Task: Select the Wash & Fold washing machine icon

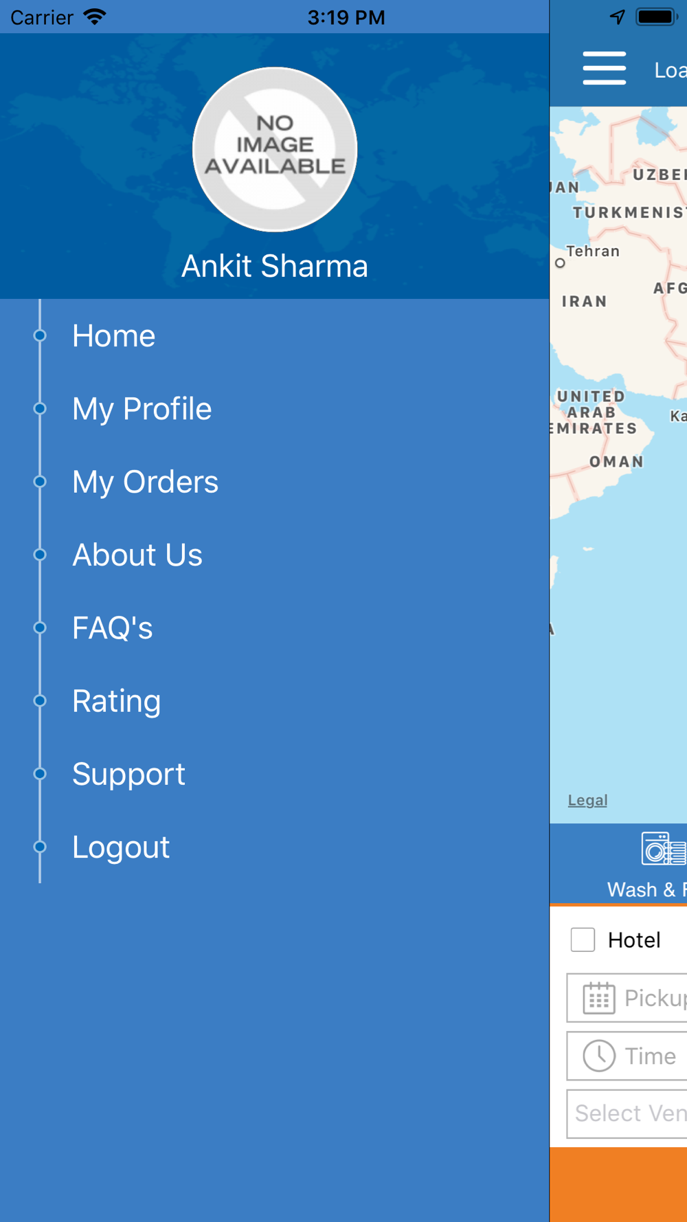Action: pyautogui.click(x=664, y=848)
